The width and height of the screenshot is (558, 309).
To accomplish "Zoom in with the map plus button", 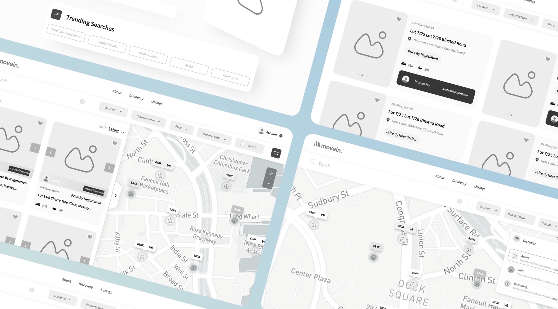I will tap(271, 173).
